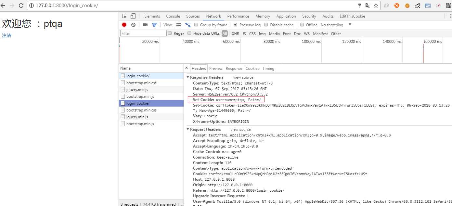Check the Offline checkbox
The height and width of the screenshot is (206, 452).
pyautogui.click(x=302, y=25)
